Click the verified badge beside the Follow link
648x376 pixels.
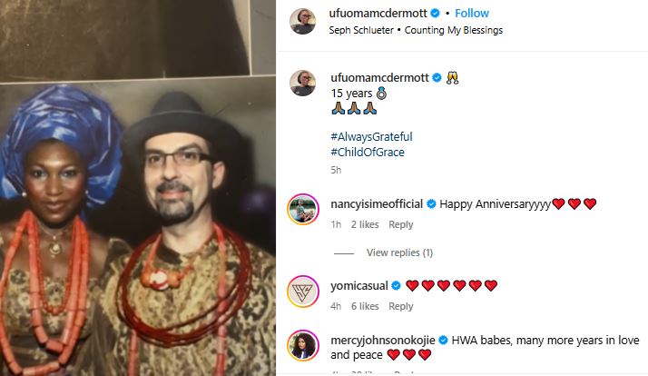(x=436, y=14)
